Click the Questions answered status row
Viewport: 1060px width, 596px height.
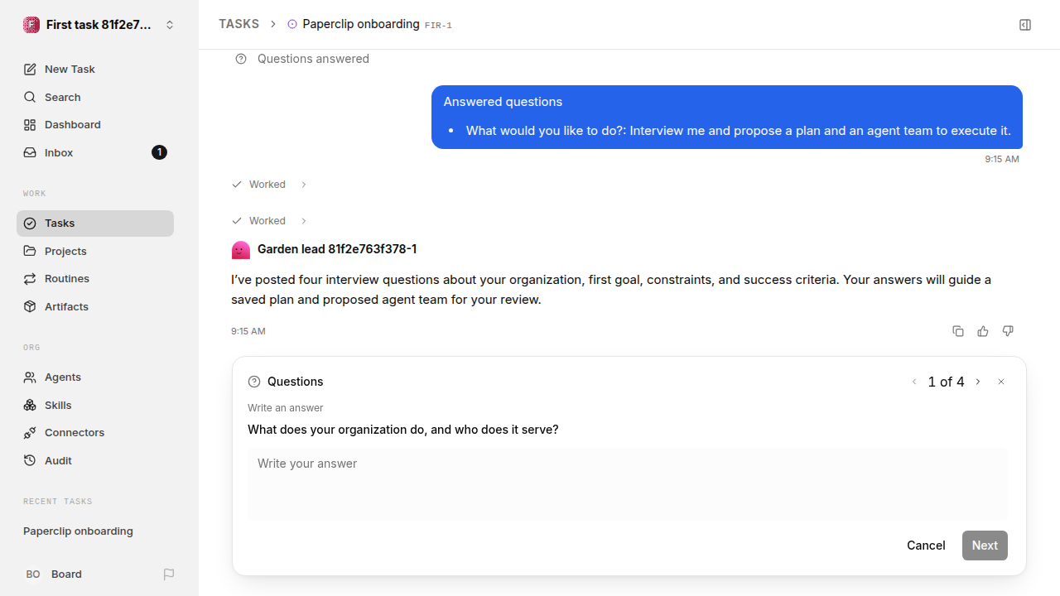click(302, 59)
